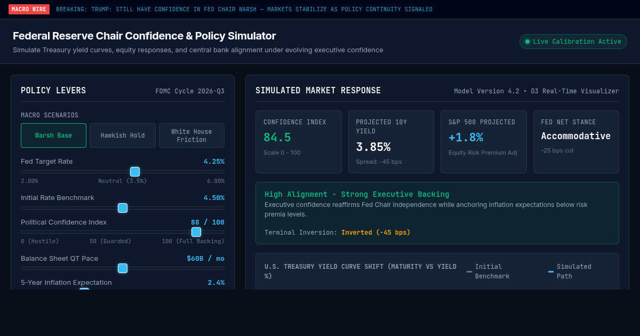The height and width of the screenshot is (336, 640).
Task: Click the Fed Target Rate slider handle
Action: pos(135,172)
